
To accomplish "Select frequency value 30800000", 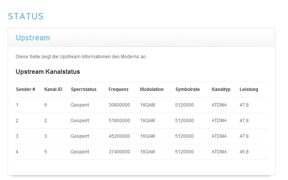I will tap(119, 105).
